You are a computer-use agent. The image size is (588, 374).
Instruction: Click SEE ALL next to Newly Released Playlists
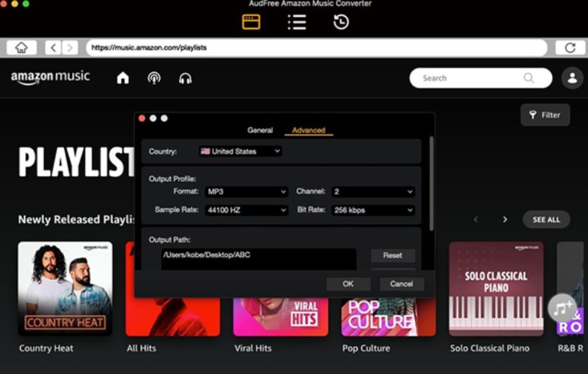(546, 219)
